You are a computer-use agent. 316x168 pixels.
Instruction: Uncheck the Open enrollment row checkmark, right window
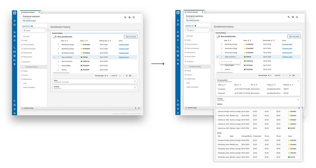(217, 57)
